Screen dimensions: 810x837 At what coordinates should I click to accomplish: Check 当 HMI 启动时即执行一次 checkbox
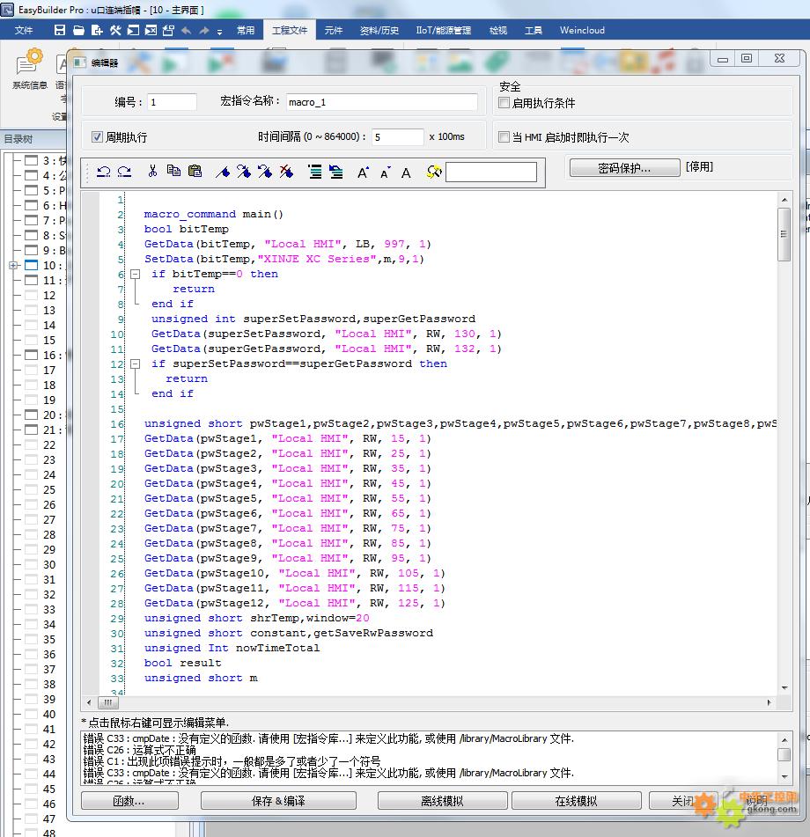pos(504,137)
